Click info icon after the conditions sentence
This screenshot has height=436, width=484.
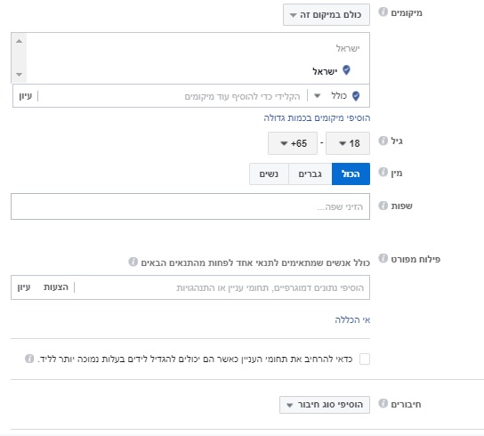[133, 262]
